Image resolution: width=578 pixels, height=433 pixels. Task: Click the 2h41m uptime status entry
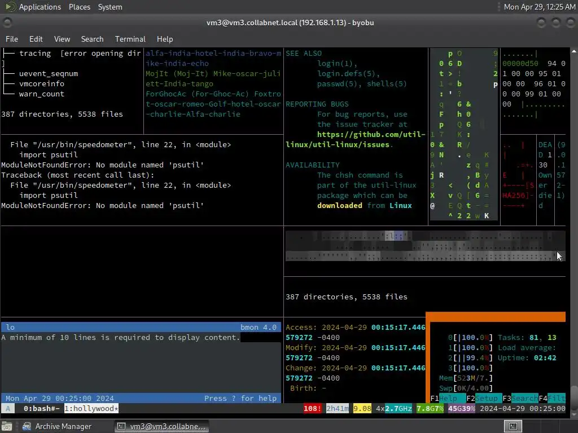pyautogui.click(x=338, y=409)
